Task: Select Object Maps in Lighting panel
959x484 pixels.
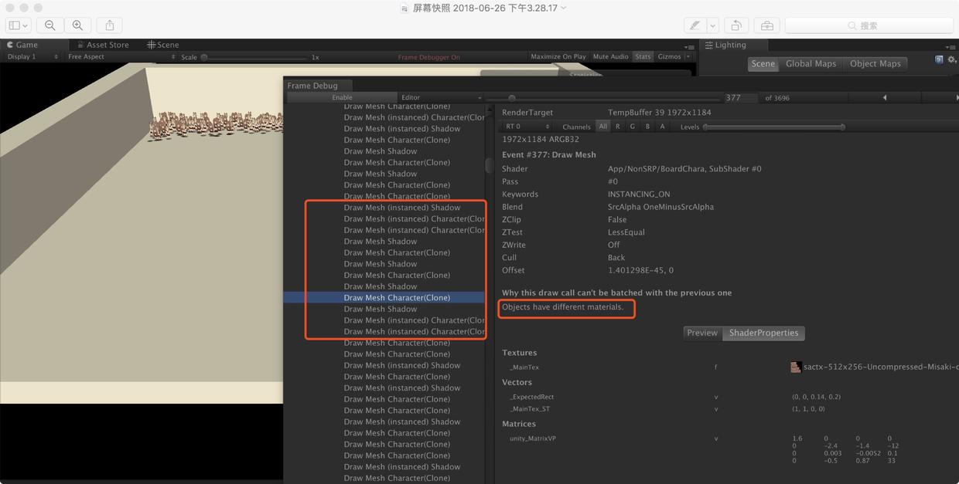Action: click(875, 64)
